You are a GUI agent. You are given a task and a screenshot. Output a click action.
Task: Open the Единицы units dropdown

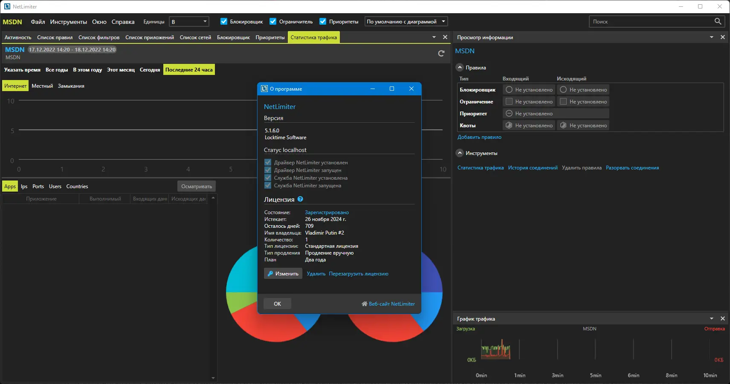pyautogui.click(x=189, y=22)
